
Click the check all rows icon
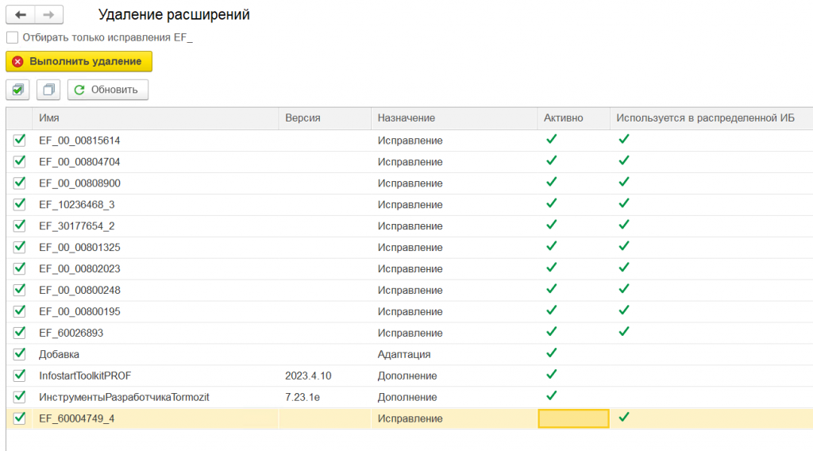[x=18, y=90]
